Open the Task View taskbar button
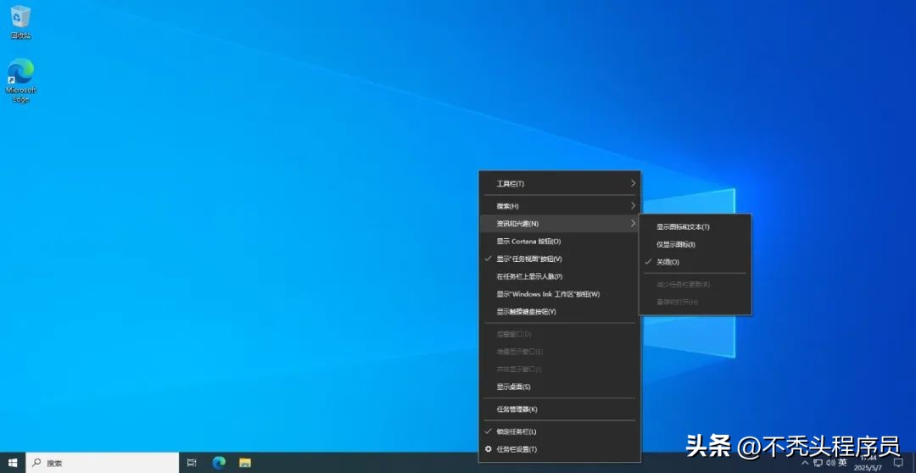This screenshot has width=916, height=473. [192, 463]
